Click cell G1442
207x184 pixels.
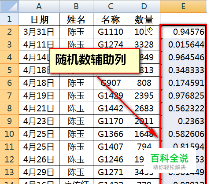pos(111,108)
